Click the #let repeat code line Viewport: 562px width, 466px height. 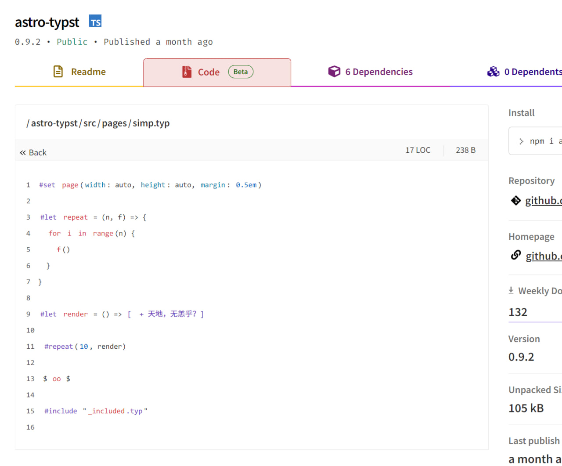93,217
